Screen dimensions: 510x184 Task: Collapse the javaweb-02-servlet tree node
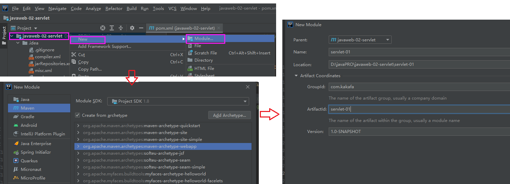click(12, 36)
